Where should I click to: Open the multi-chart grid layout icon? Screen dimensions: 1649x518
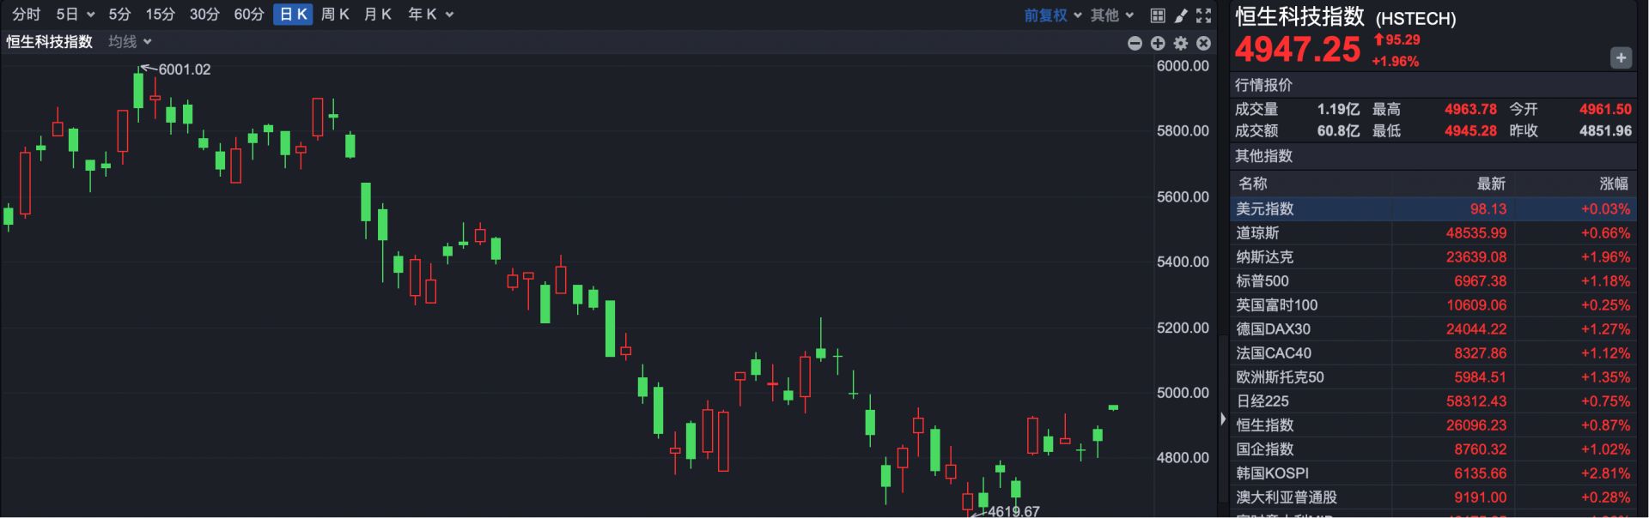pyautogui.click(x=1158, y=15)
